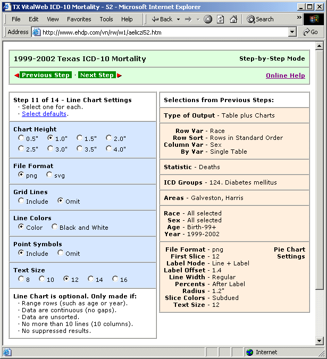Open the Favorites menu
Image resolution: width=327 pixels, height=359 pixels.
[79, 19]
